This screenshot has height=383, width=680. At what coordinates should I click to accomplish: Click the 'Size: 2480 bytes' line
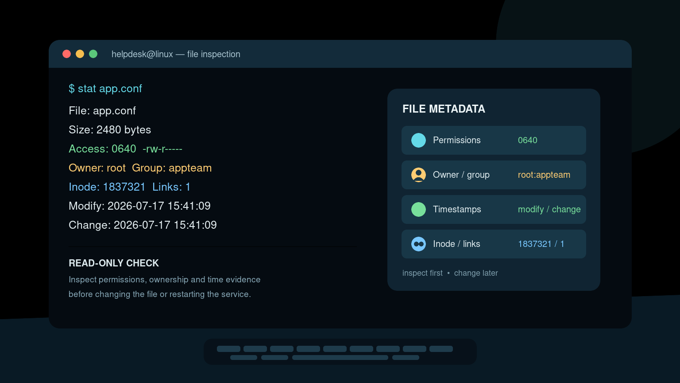[110, 130]
